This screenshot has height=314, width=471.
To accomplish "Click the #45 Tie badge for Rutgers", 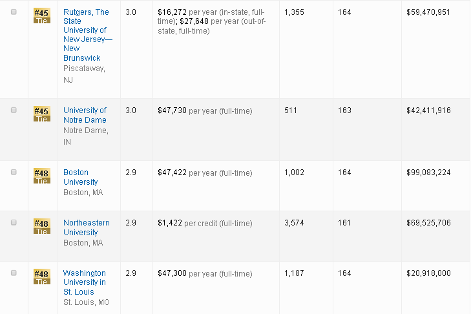I will click(x=41, y=16).
